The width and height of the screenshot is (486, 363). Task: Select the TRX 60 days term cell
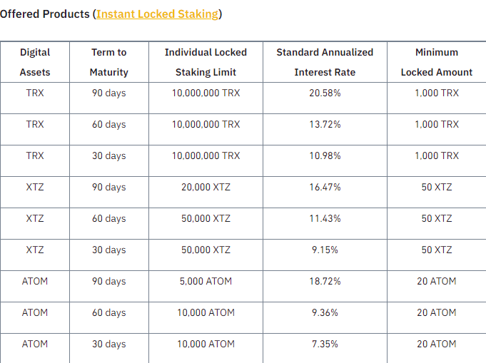point(108,125)
